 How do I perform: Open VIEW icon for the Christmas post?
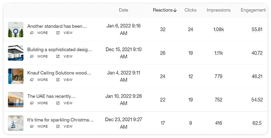(x=58, y=126)
